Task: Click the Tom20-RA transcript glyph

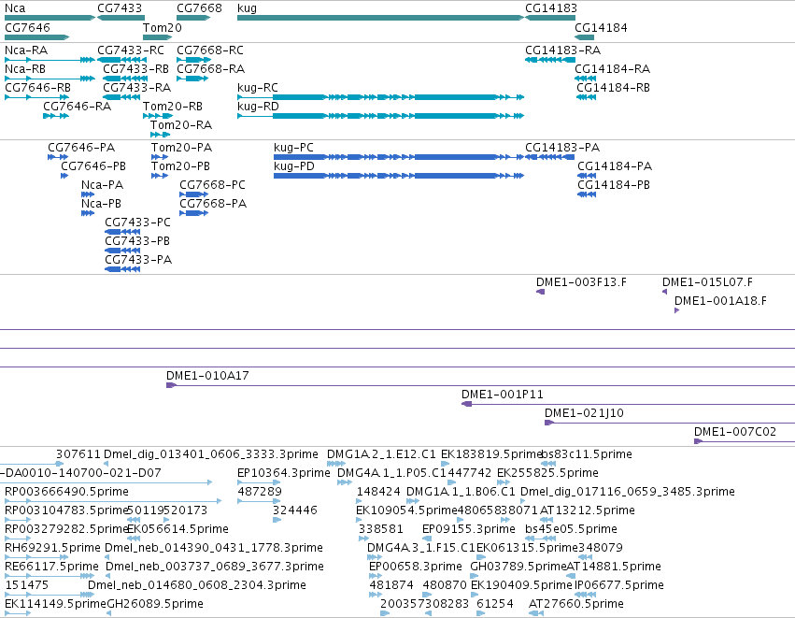Action: pyautogui.click(x=160, y=135)
